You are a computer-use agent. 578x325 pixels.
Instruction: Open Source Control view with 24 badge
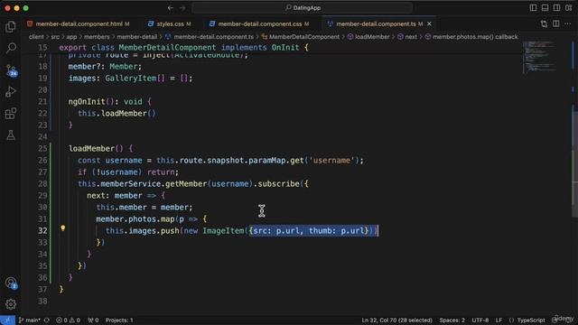pyautogui.click(x=11, y=70)
